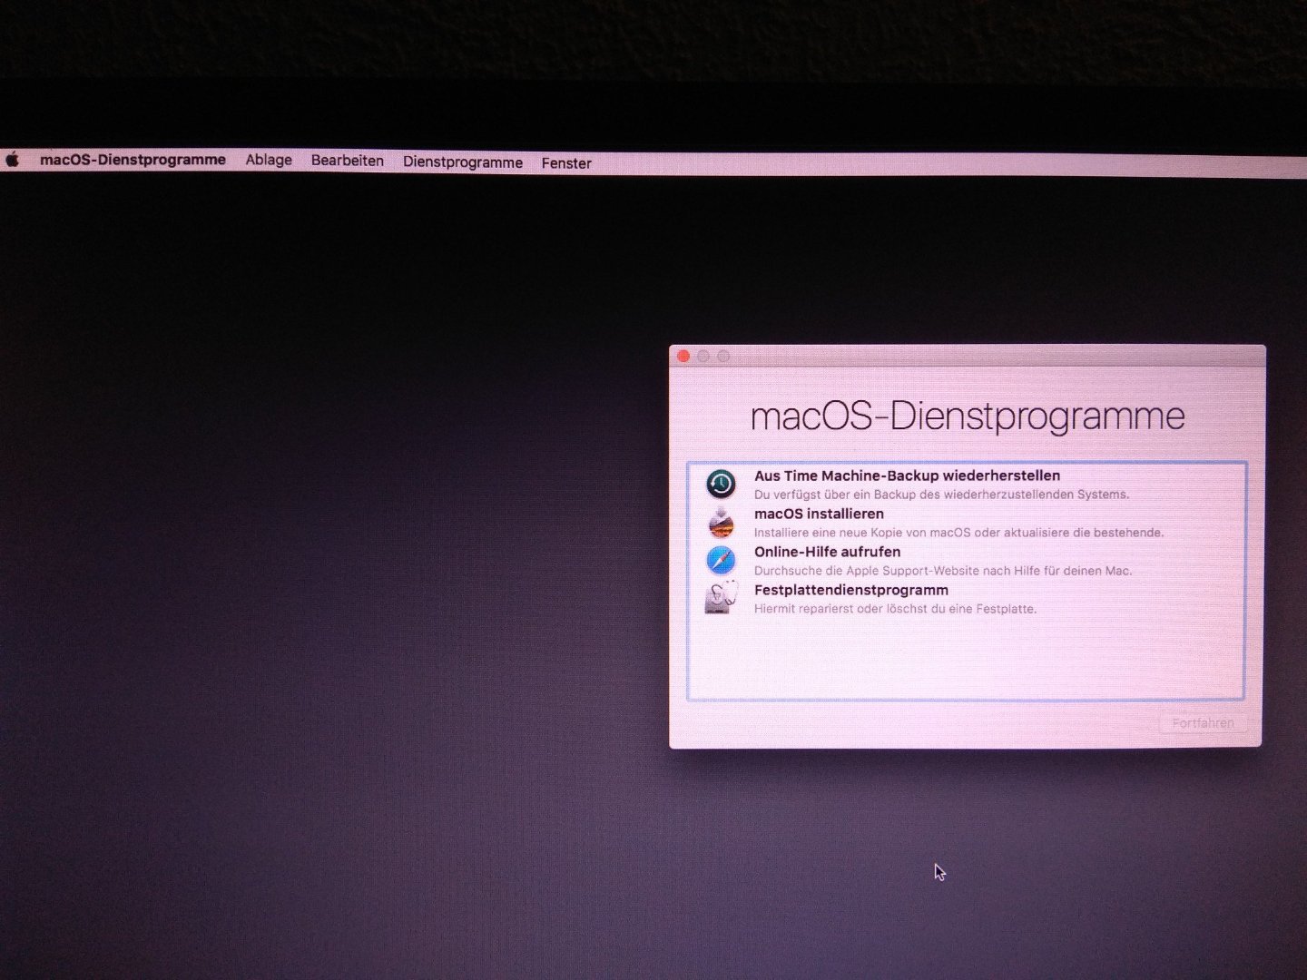Open the Ablage menu
This screenshot has height=980, width=1307.
269,160
